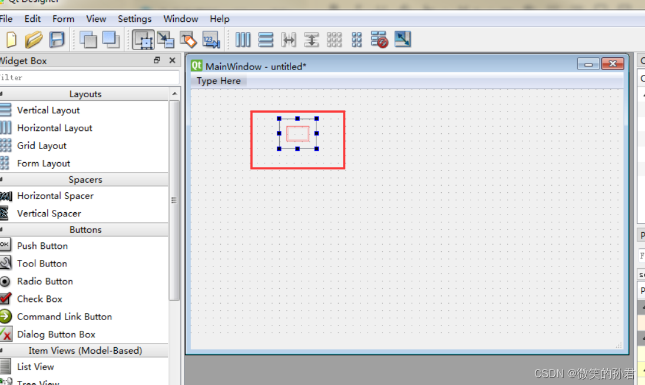
Task: Collapse the Buttons section header
Action: pos(86,229)
